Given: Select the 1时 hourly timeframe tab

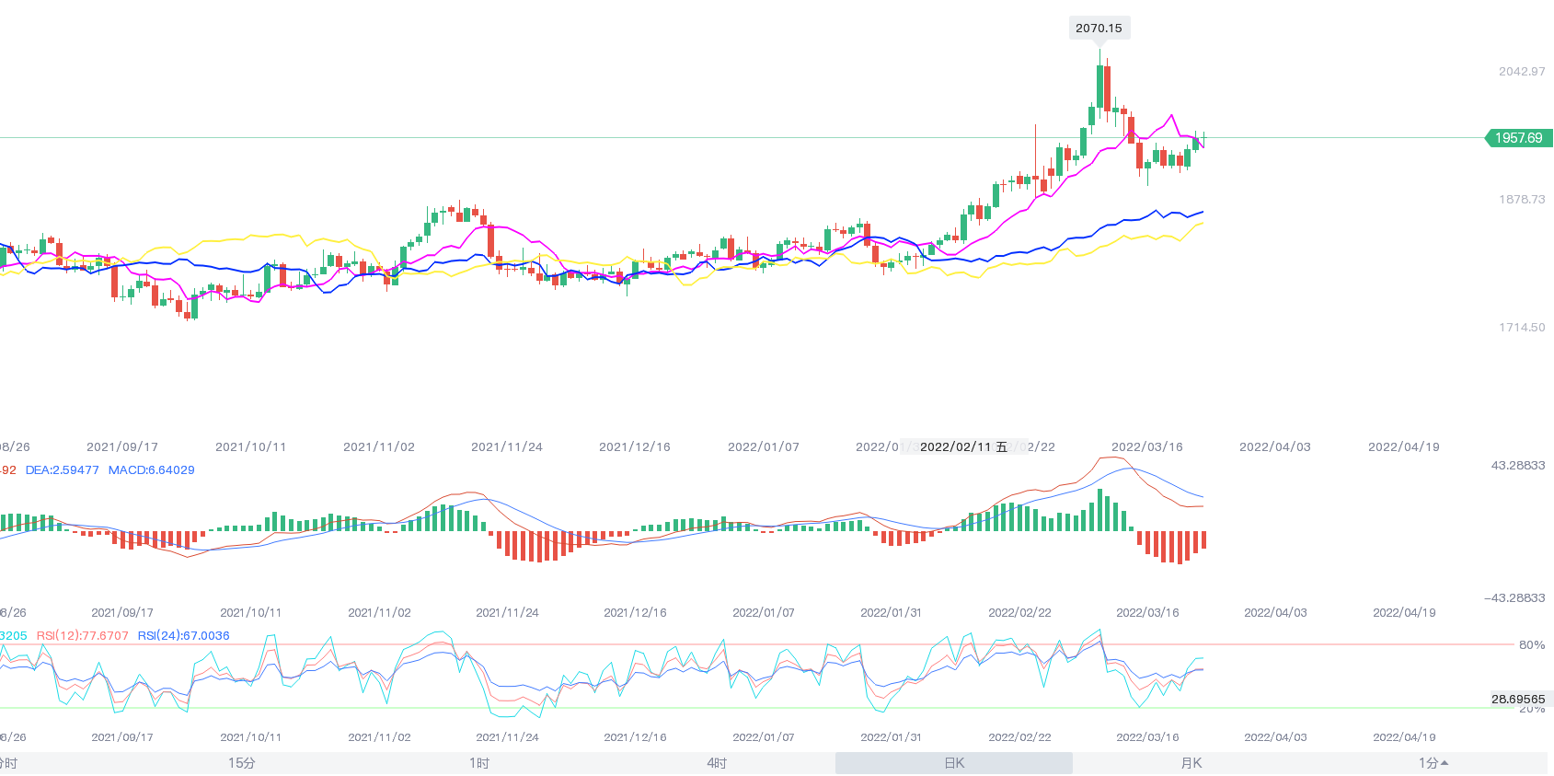Looking at the screenshot, I should click(478, 763).
